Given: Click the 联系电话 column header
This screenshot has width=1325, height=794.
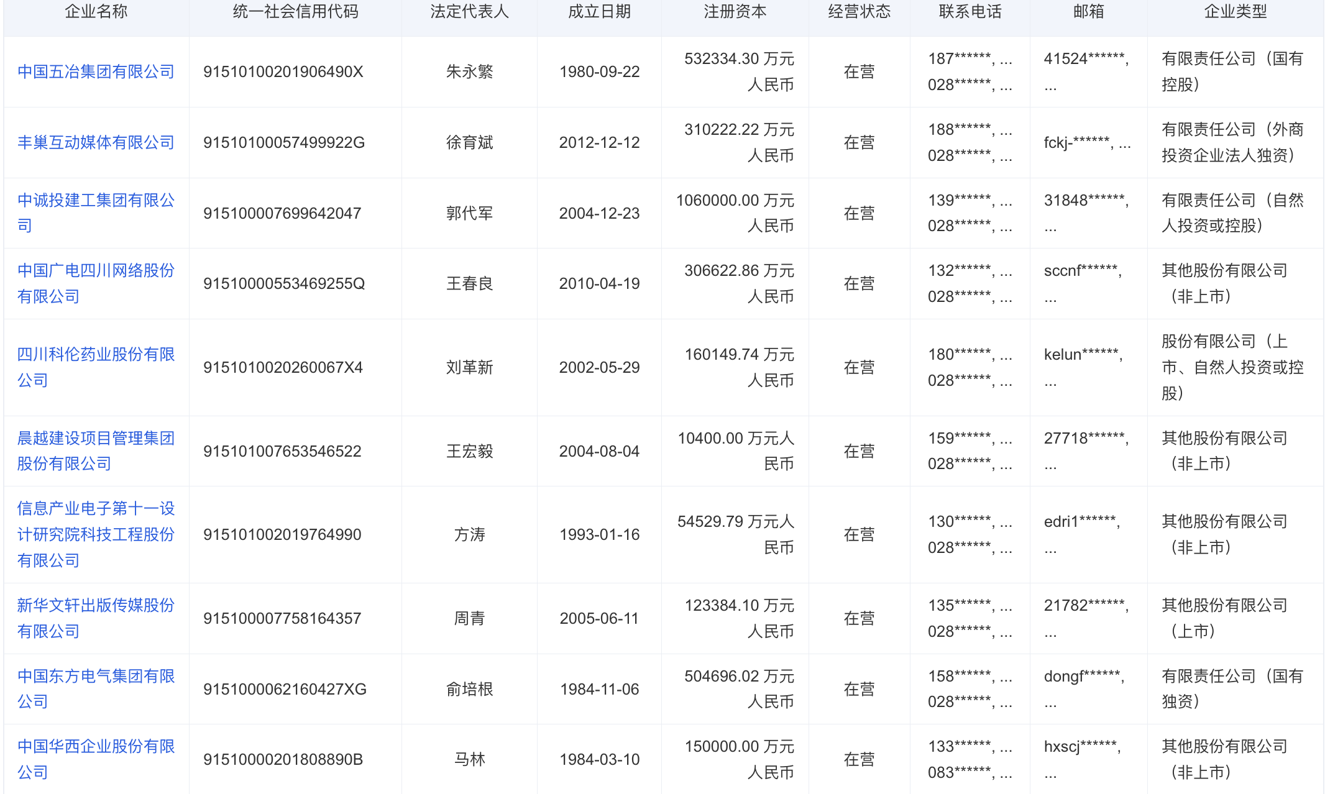Looking at the screenshot, I should point(970,11).
